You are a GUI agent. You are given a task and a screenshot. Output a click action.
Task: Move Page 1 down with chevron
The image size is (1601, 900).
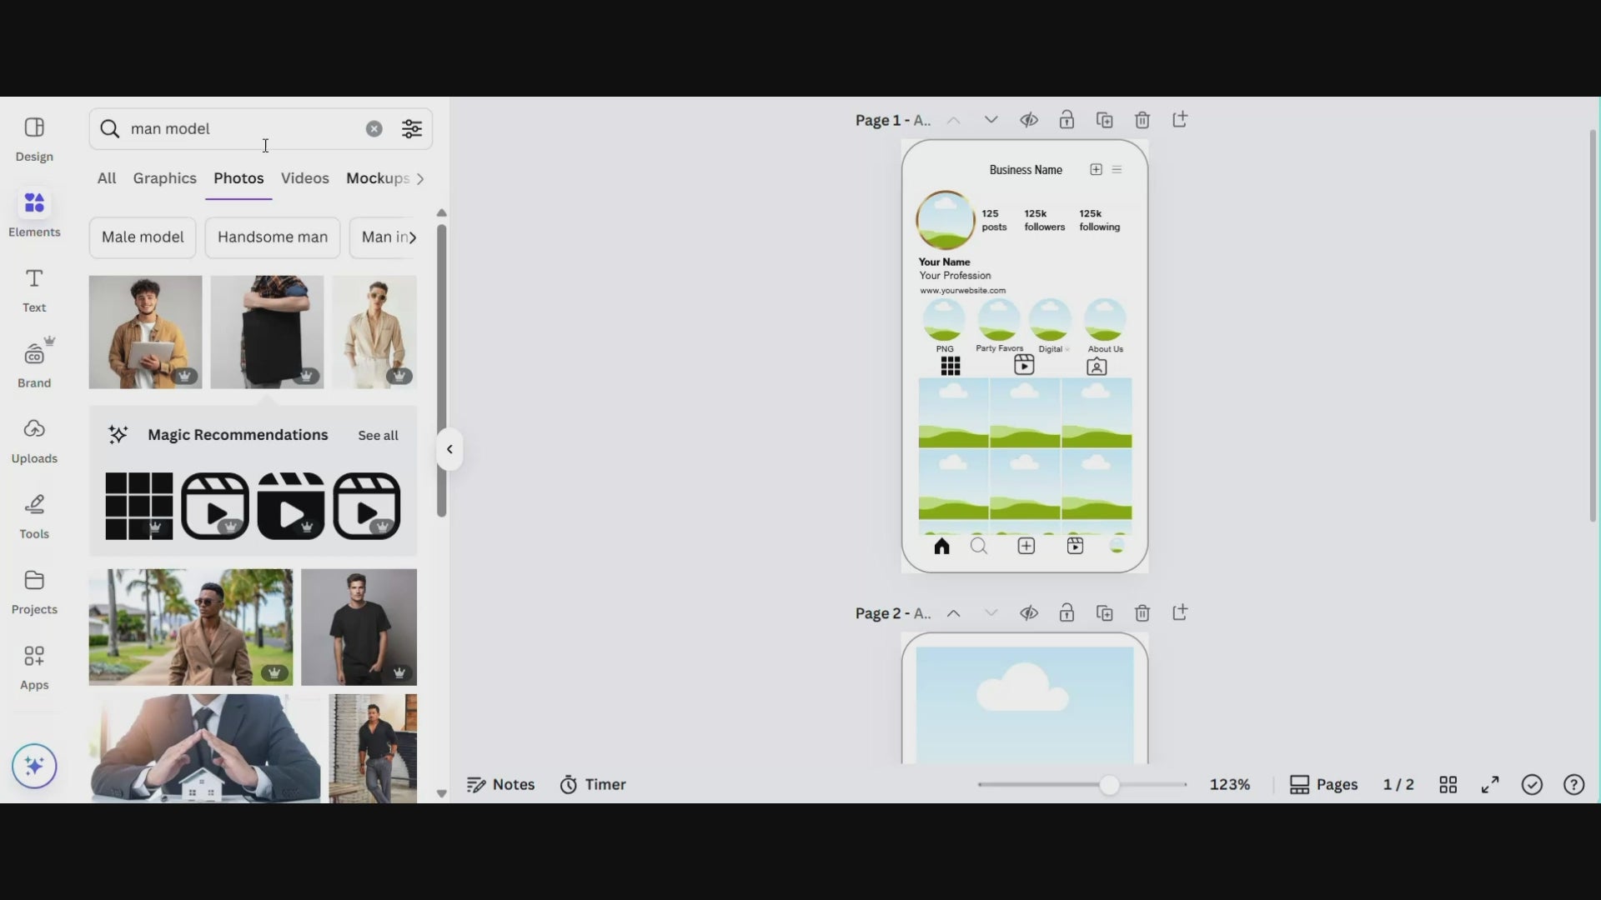point(991,120)
